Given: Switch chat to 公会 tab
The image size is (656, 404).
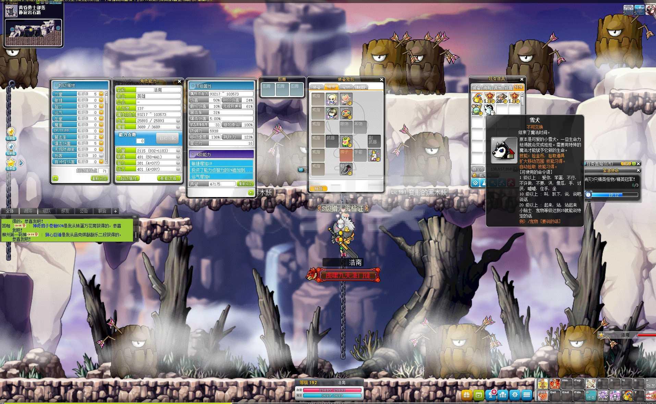Looking at the screenshot, I should point(84,211).
